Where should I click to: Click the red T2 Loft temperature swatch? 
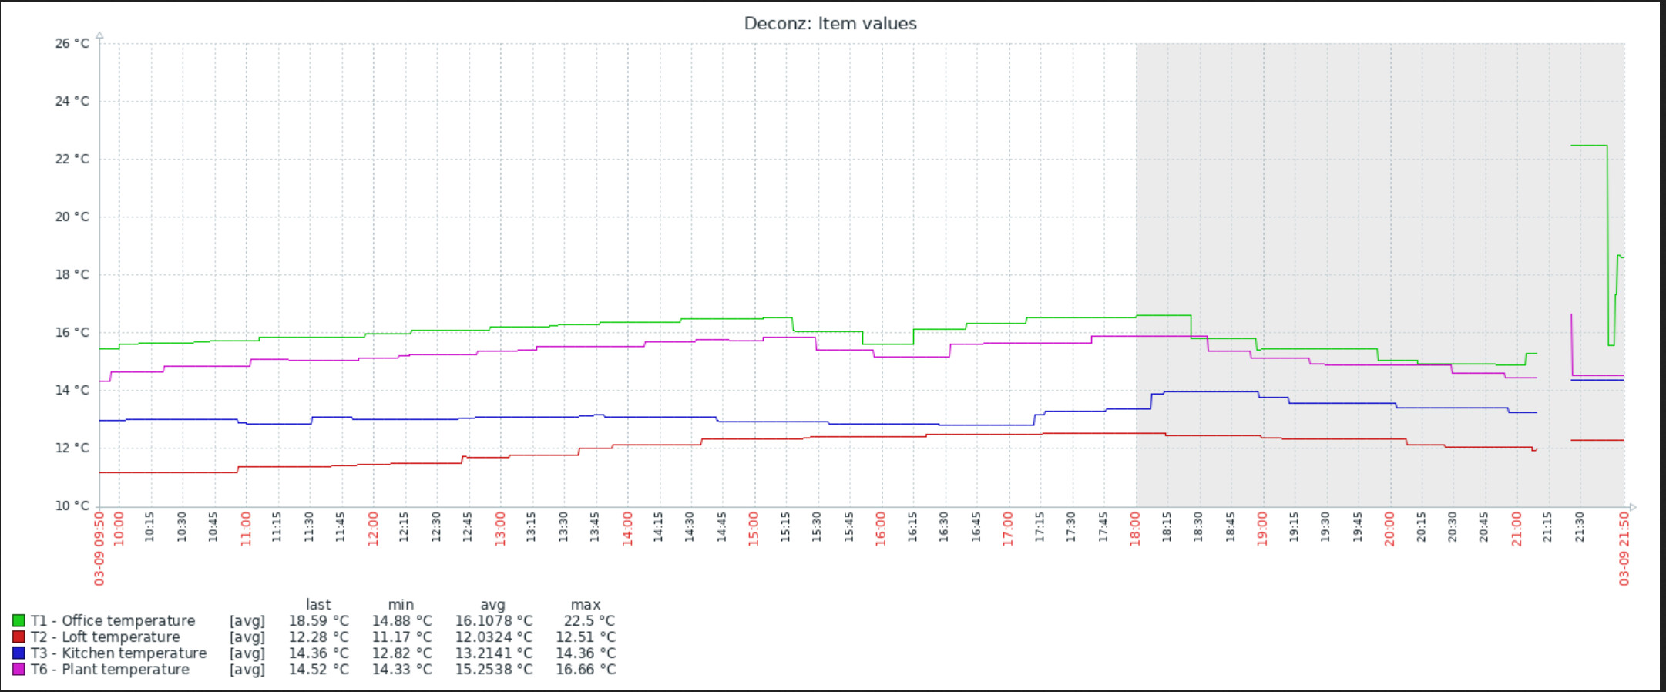pos(18,637)
